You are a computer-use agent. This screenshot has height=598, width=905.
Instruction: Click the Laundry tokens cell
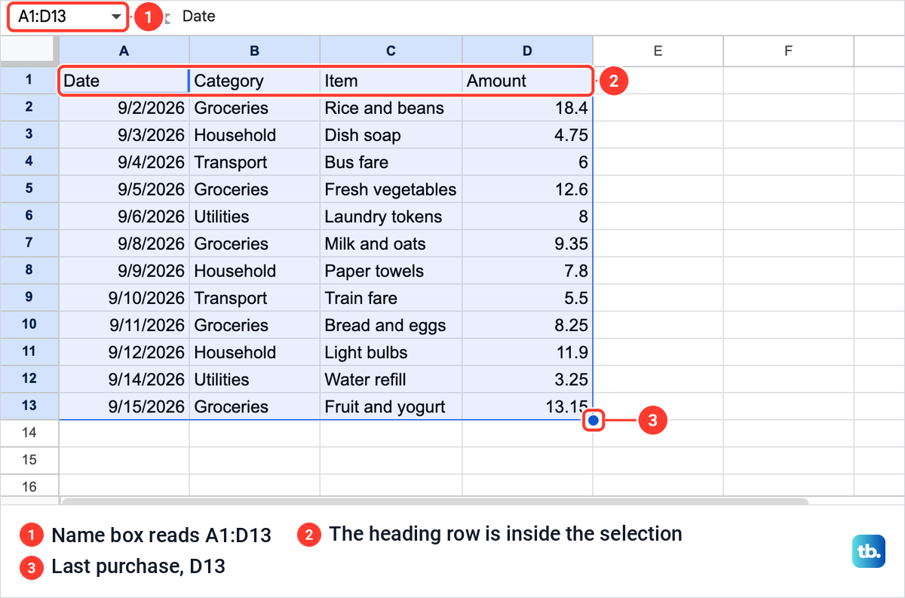pyautogui.click(x=391, y=216)
